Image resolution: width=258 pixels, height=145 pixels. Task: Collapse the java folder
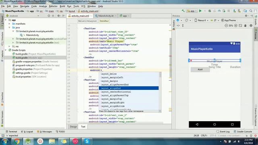pos(9,27)
